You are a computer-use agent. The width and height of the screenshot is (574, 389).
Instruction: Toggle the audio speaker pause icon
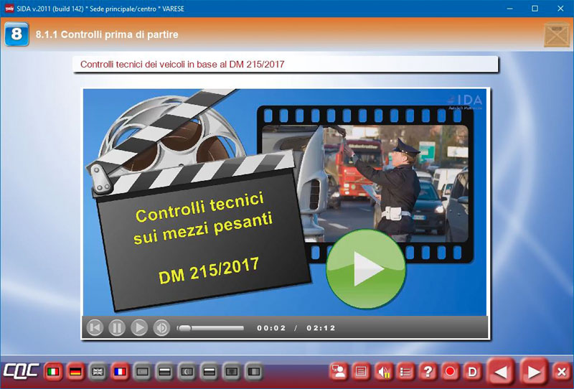[x=383, y=372]
